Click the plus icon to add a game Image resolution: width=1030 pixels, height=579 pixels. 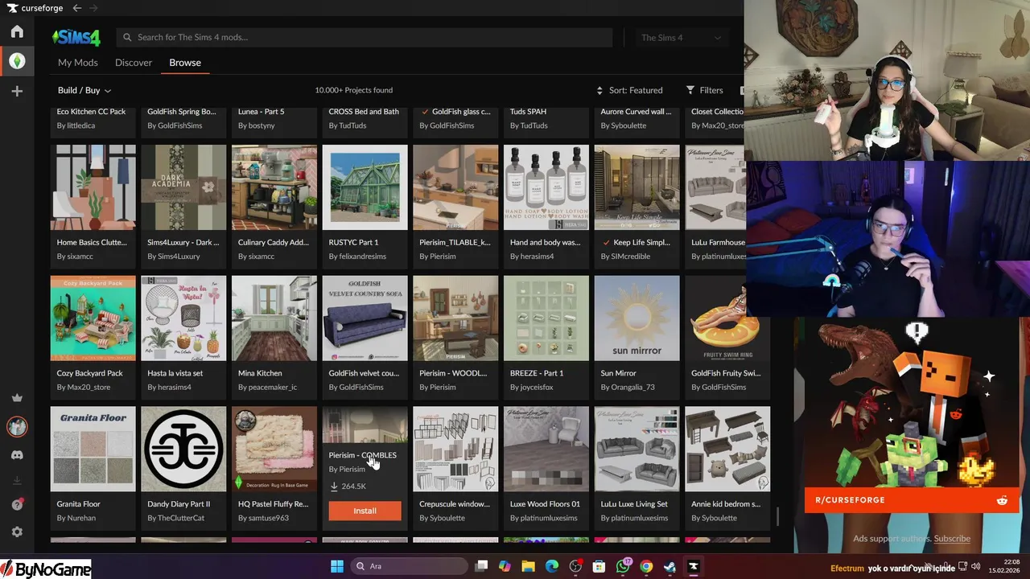click(17, 91)
